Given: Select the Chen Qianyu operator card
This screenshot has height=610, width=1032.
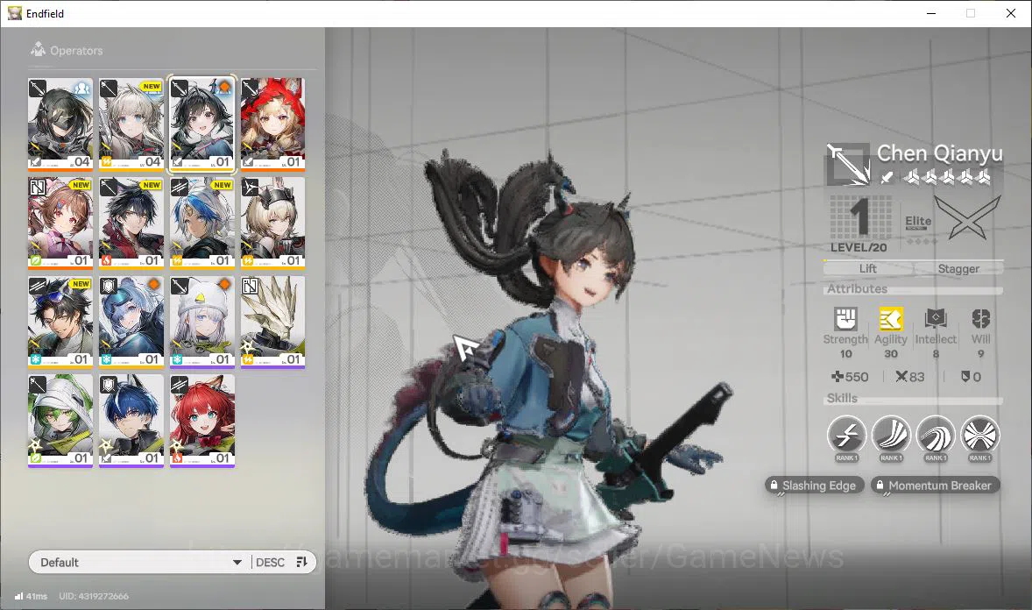Looking at the screenshot, I should (x=202, y=124).
